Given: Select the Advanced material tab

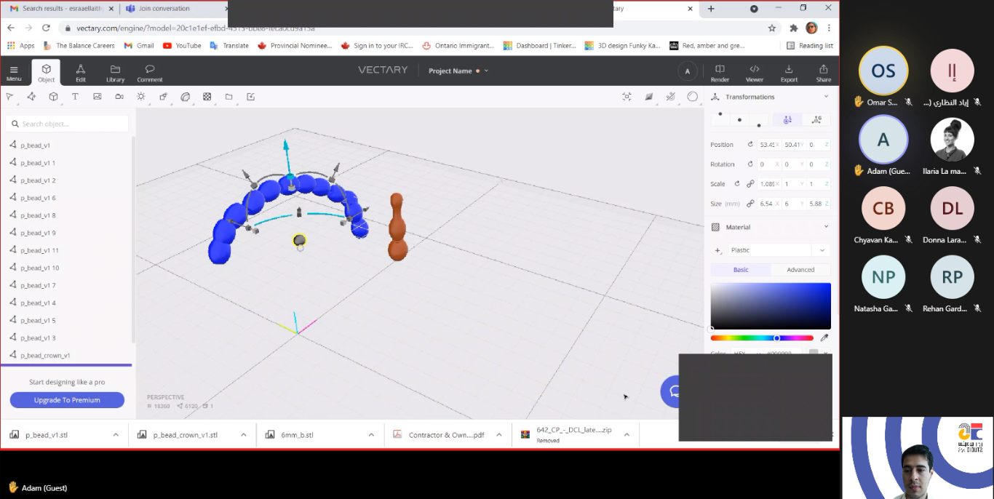Looking at the screenshot, I should pyautogui.click(x=800, y=270).
